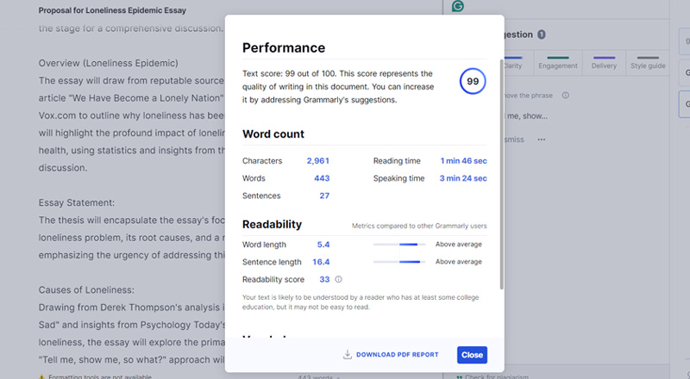
Task: Close the Performance dialog
Action: [472, 355]
